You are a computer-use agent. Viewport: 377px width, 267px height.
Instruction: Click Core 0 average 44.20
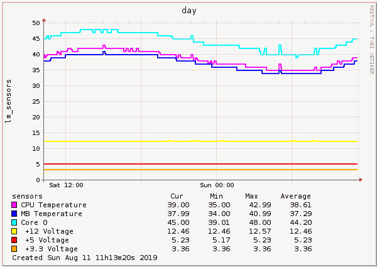click(x=301, y=222)
